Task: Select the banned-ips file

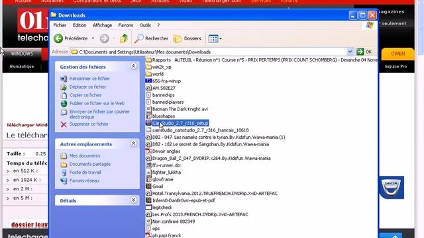Action: click(x=160, y=95)
